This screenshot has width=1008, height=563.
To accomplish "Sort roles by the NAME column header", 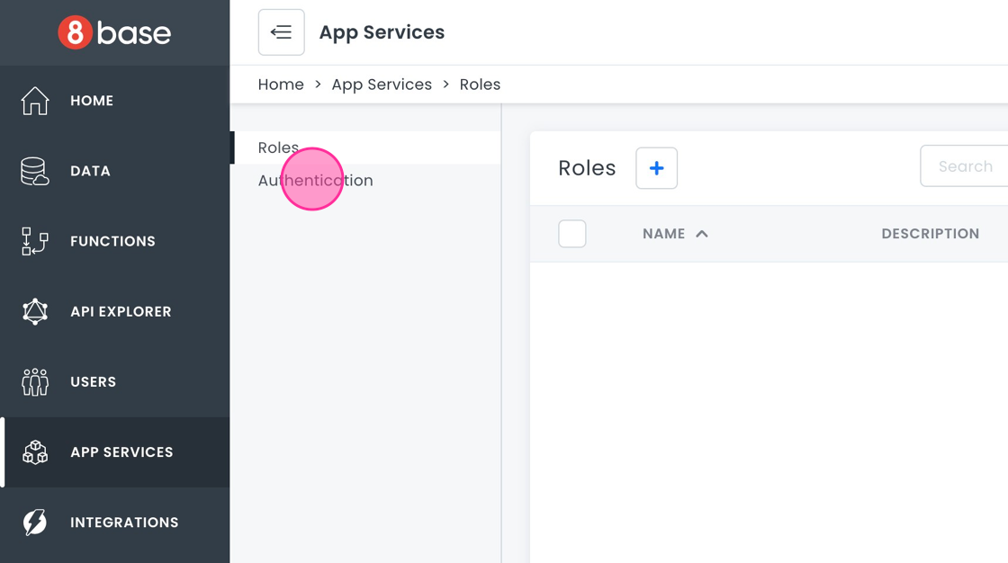I will pyautogui.click(x=663, y=234).
